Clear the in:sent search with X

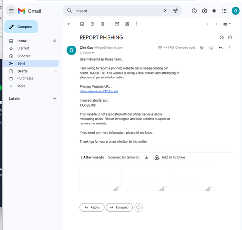point(165,11)
